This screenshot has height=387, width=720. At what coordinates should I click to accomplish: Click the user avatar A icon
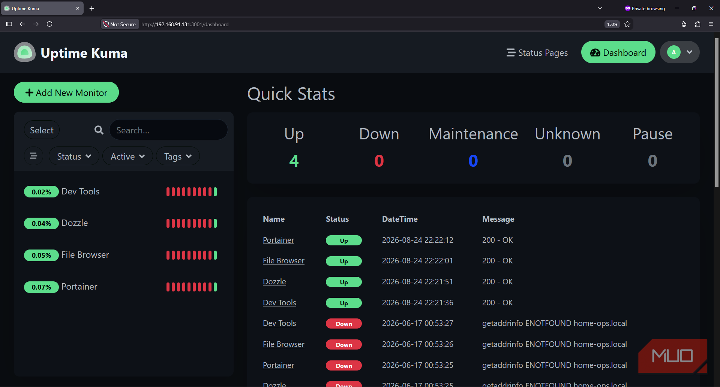674,52
